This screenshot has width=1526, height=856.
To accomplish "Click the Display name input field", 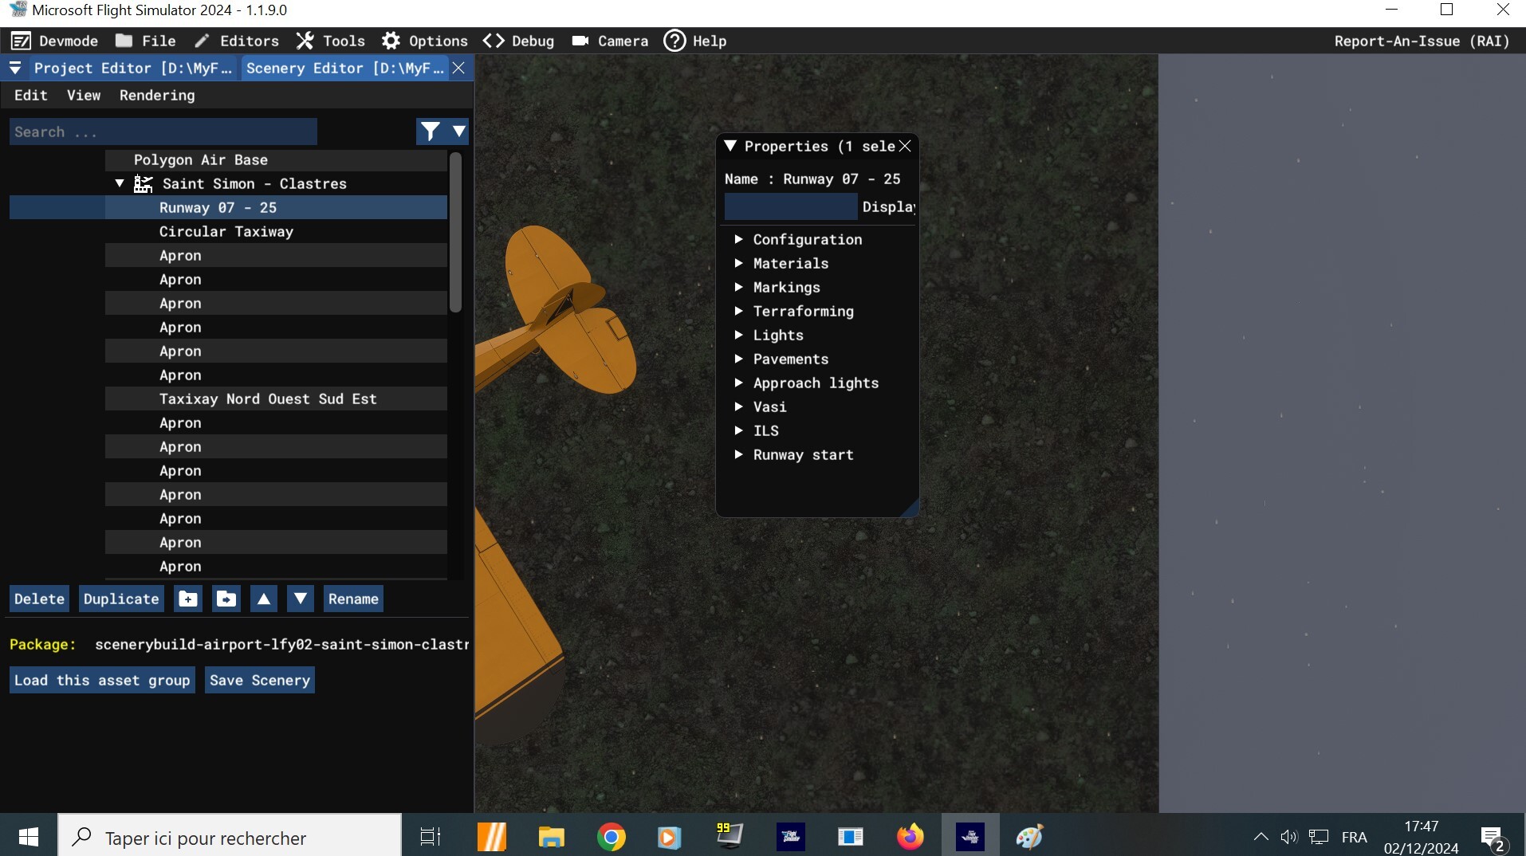I will tap(791, 207).
